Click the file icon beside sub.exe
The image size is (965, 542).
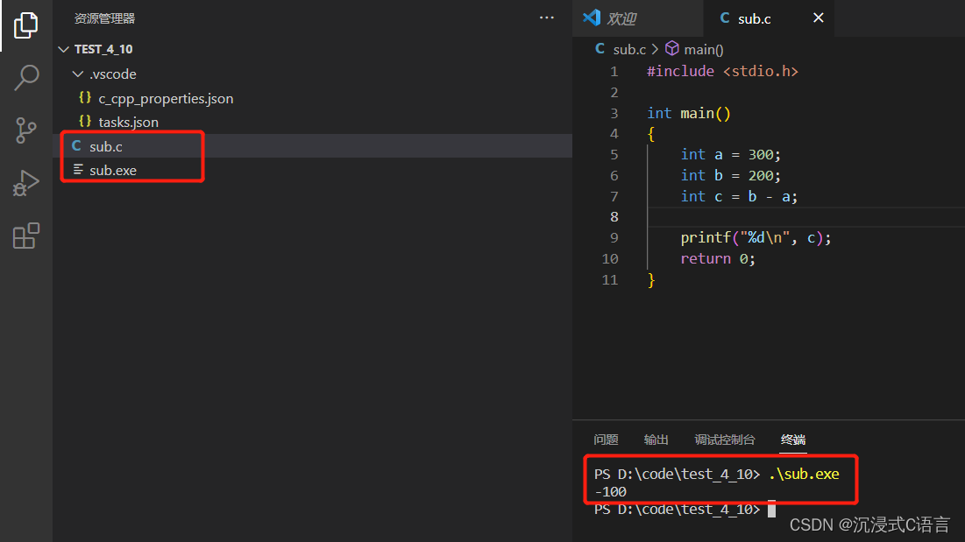pyautogui.click(x=78, y=169)
